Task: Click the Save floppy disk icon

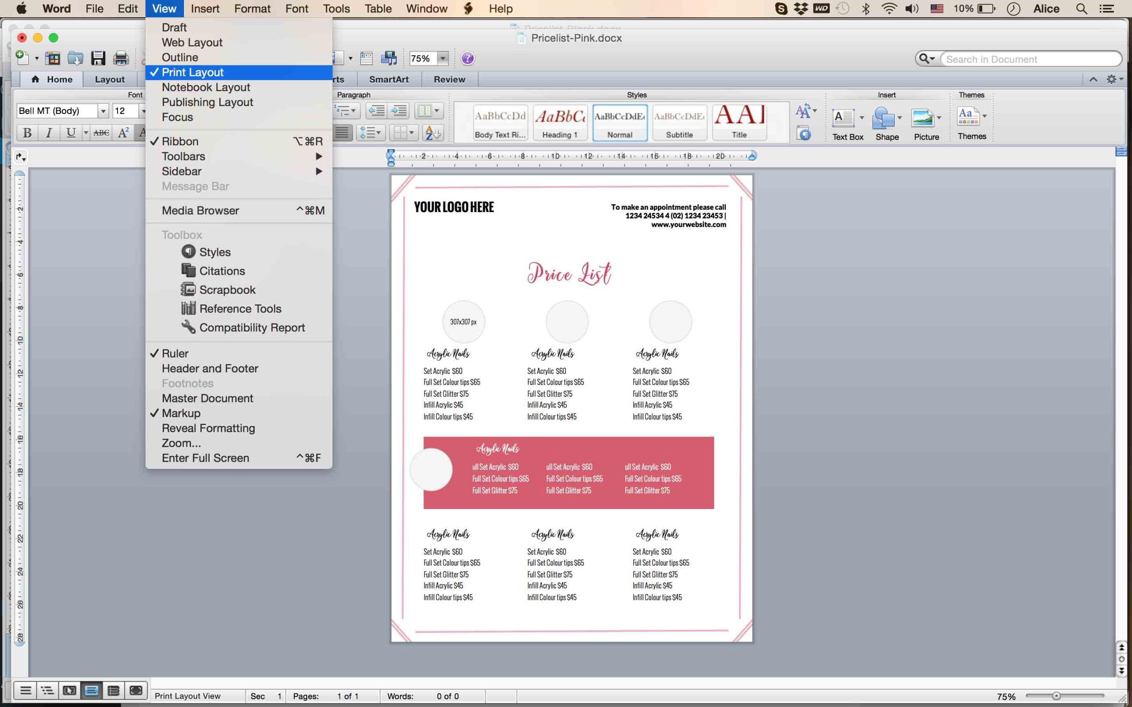Action: (x=98, y=58)
